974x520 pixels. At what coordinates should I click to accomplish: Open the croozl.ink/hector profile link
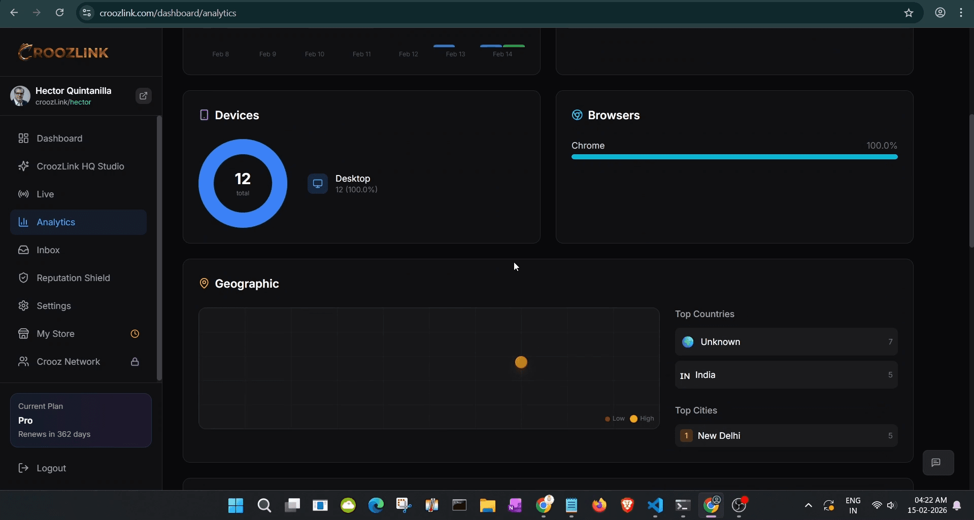click(x=64, y=102)
